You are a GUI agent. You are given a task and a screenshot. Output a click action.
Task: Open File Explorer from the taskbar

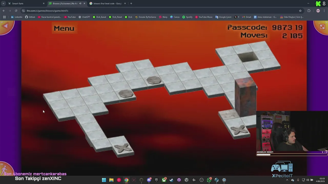point(111,180)
